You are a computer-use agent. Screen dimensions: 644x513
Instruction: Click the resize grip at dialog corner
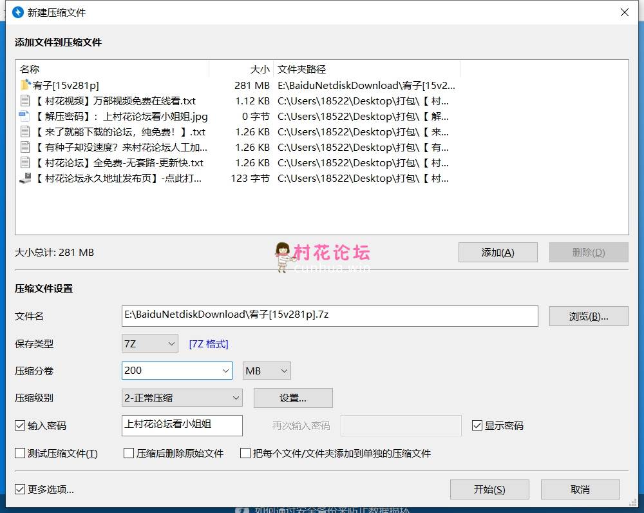633,502
